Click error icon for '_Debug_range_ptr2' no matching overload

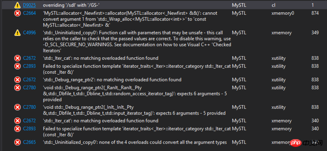click(17, 80)
